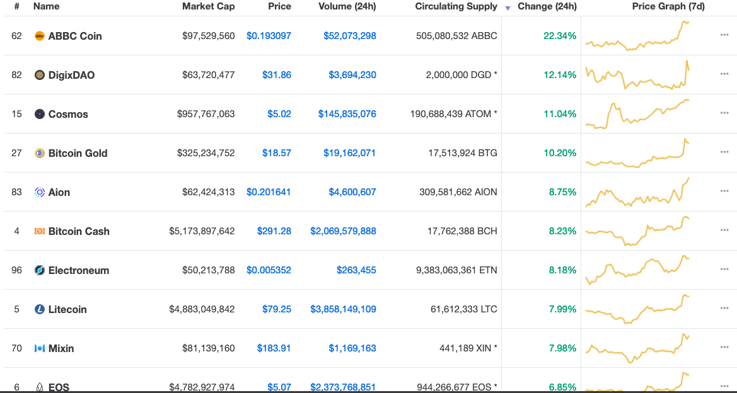Screen dimensions: 737x393
Task: Open the Electroneum name link
Action: tap(79, 270)
